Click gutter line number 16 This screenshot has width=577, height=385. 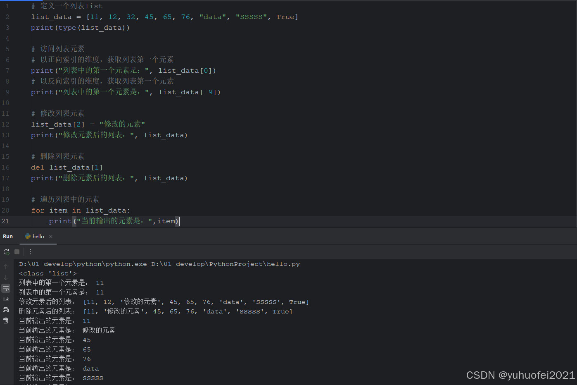coord(5,167)
